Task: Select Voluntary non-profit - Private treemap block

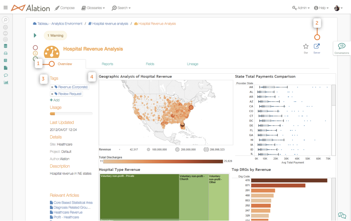Action: coord(139,196)
